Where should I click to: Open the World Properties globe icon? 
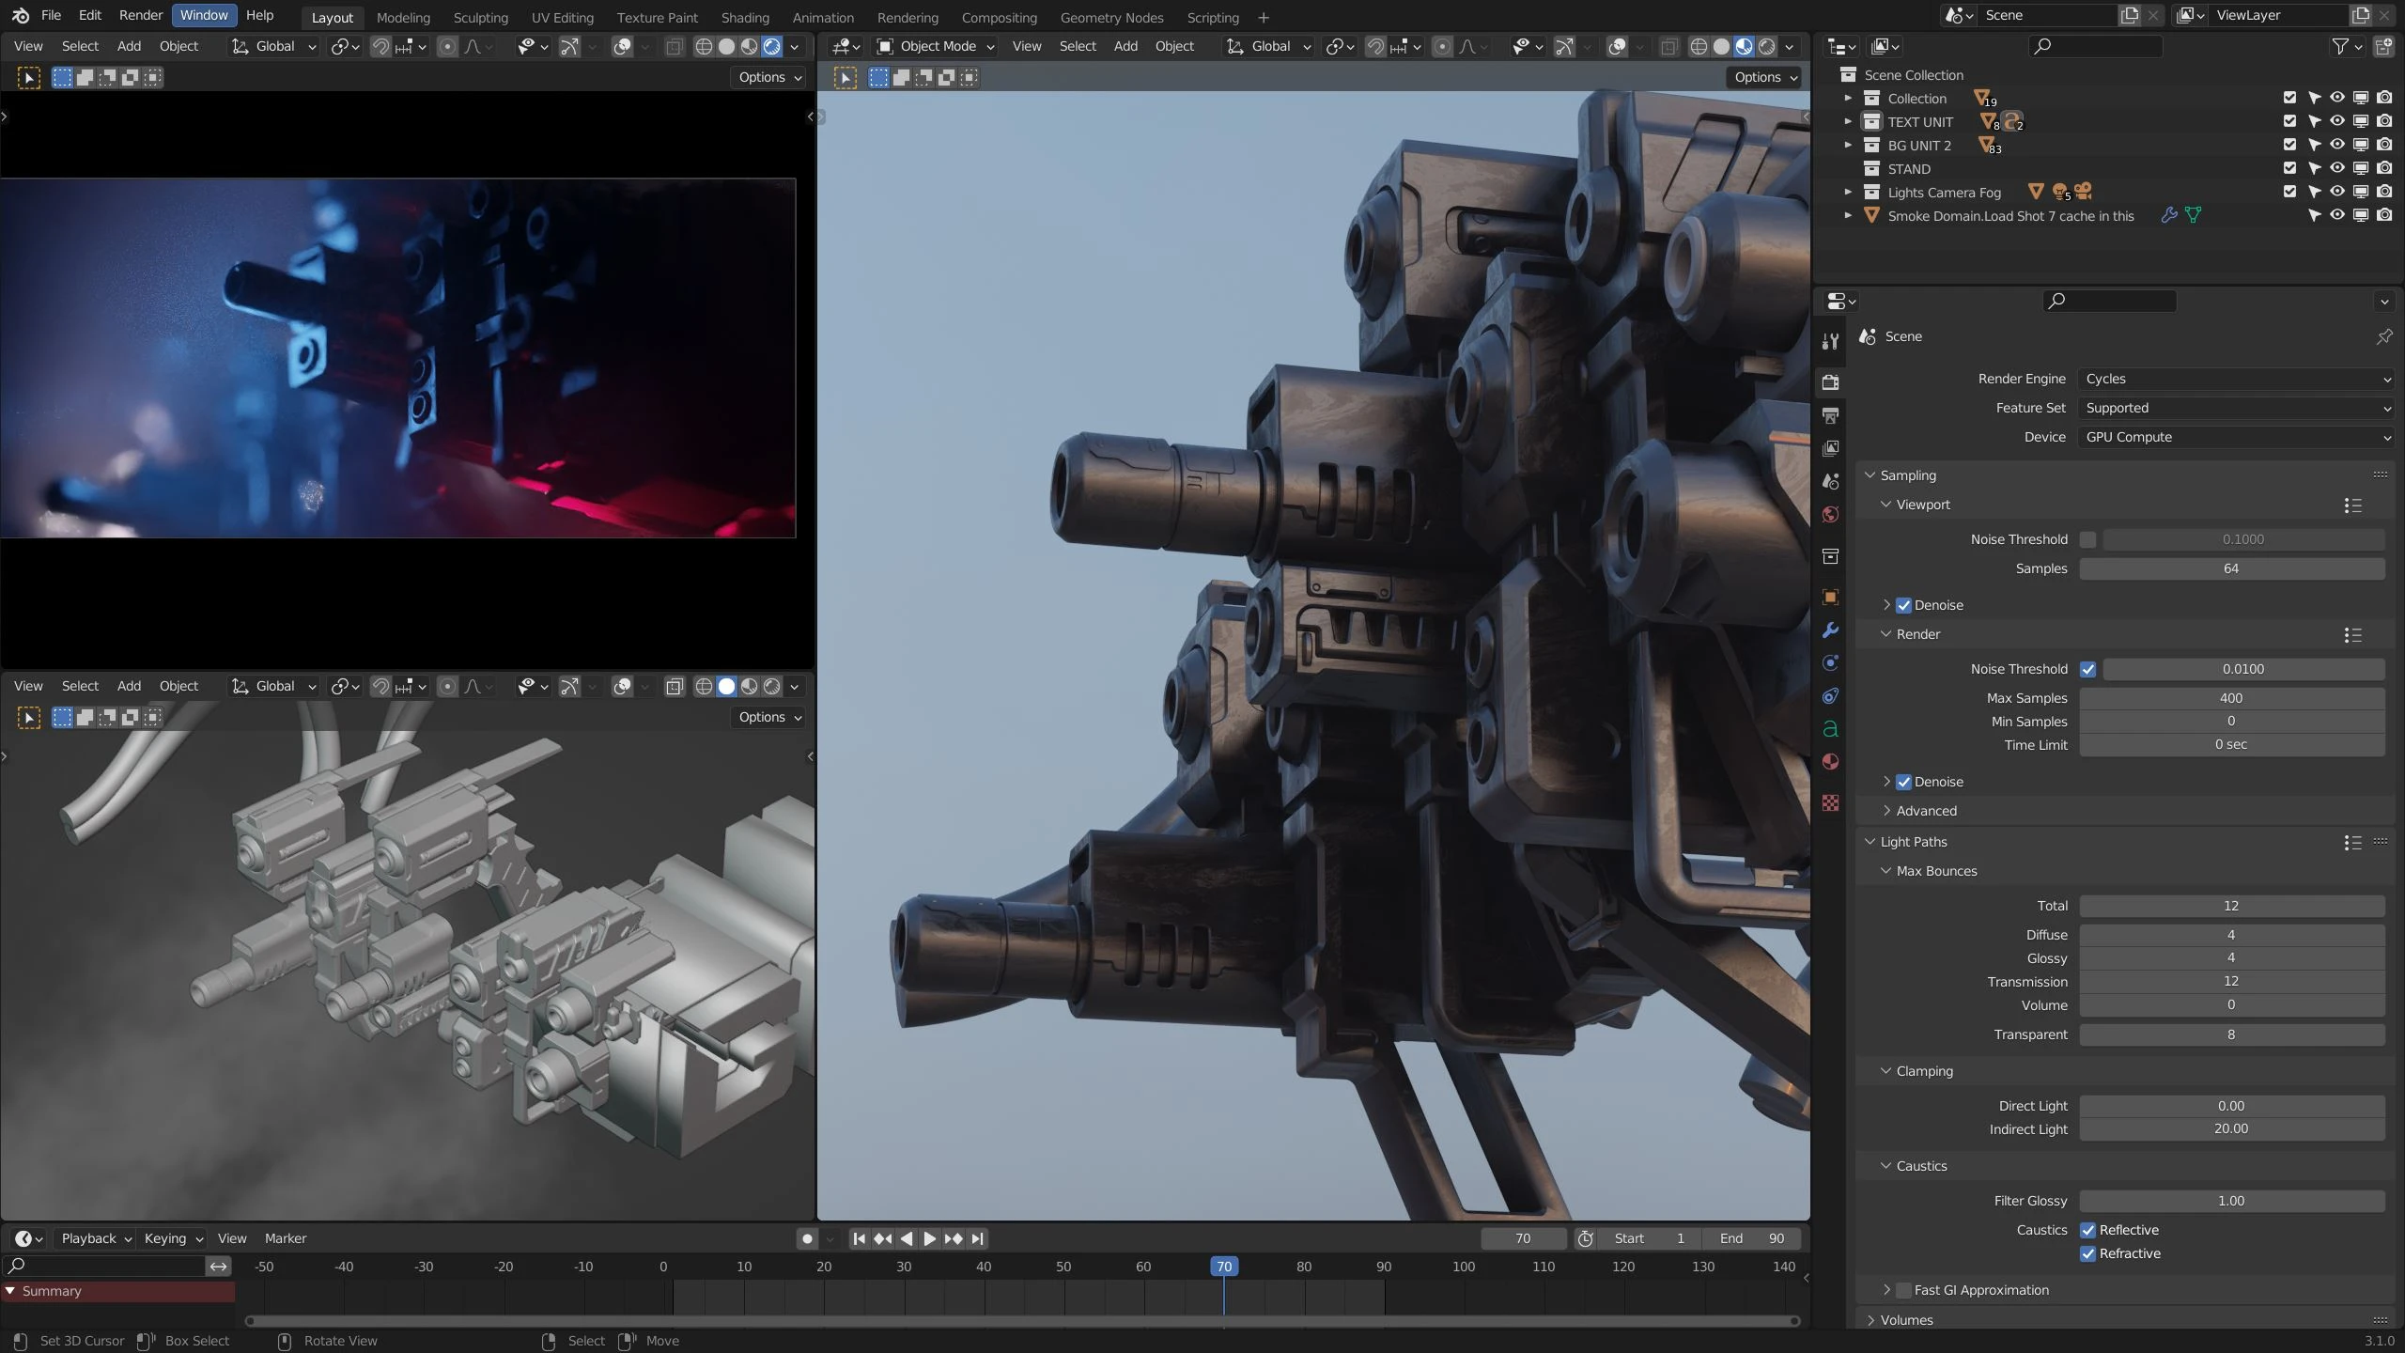1830,514
